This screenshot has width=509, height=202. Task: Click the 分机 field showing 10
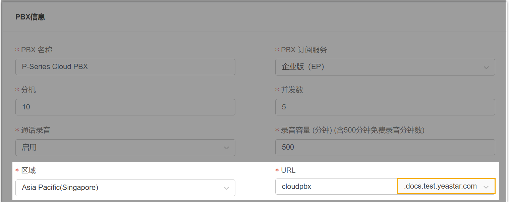[125, 107]
